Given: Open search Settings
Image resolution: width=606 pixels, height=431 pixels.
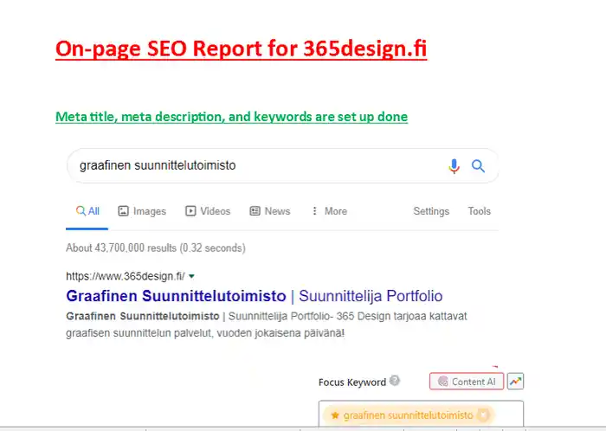Looking at the screenshot, I should [431, 211].
